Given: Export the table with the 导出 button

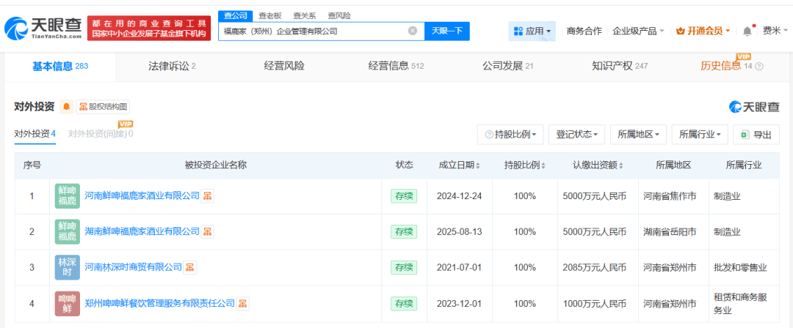Looking at the screenshot, I should coord(756,135).
